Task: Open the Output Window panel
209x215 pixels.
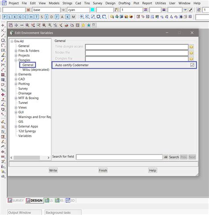Action: coord(24,212)
